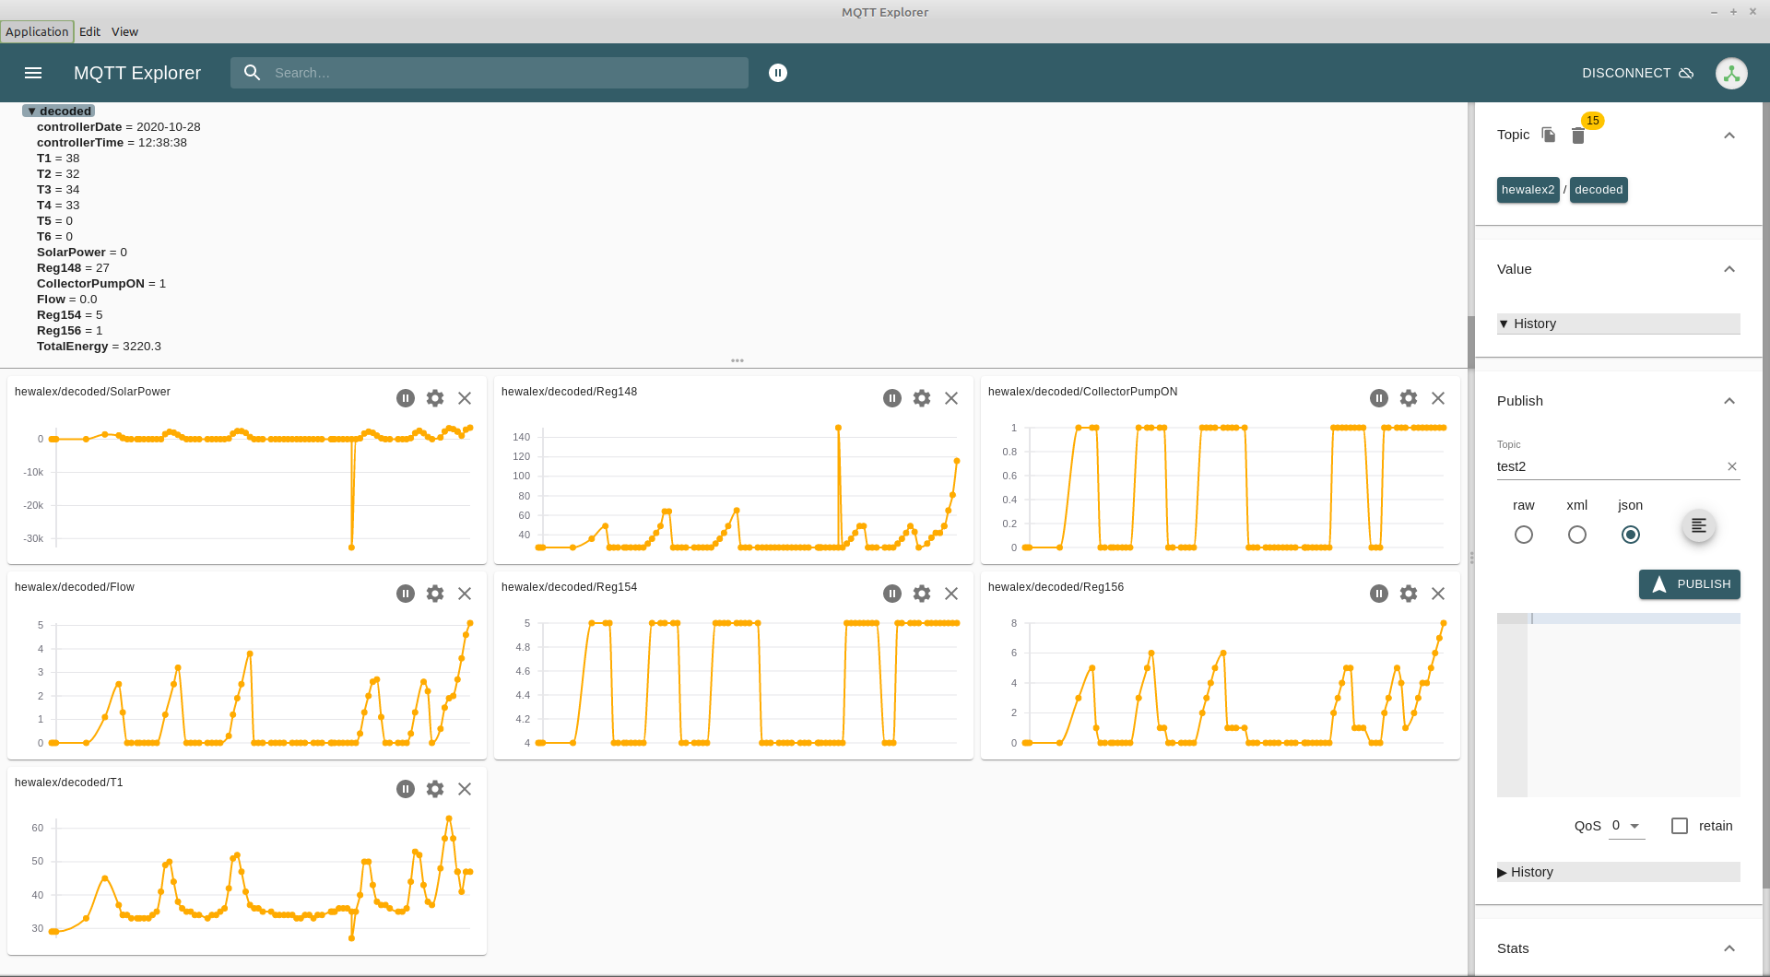Close the Flow chart panel

click(x=465, y=594)
